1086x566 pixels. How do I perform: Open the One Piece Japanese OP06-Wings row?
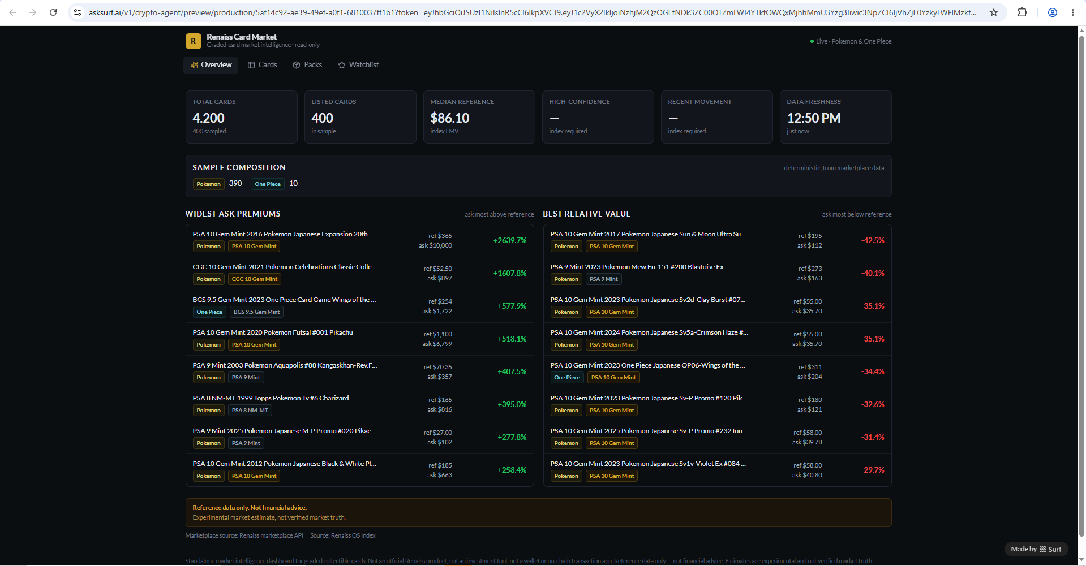click(x=718, y=371)
